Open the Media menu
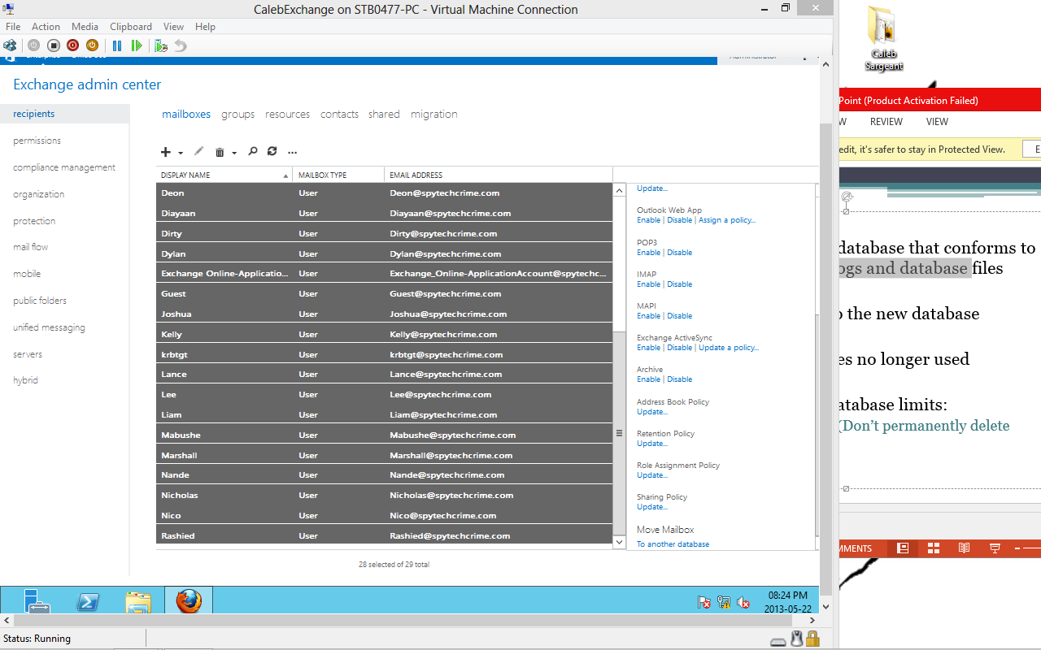This screenshot has width=1041, height=650. click(85, 27)
